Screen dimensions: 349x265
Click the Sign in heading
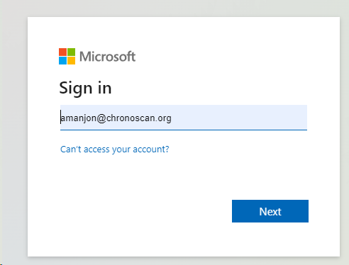[x=85, y=88]
